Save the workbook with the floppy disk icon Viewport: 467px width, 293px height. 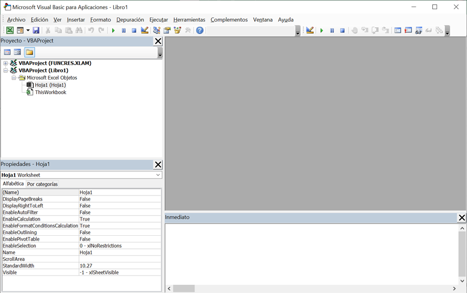[36, 30]
